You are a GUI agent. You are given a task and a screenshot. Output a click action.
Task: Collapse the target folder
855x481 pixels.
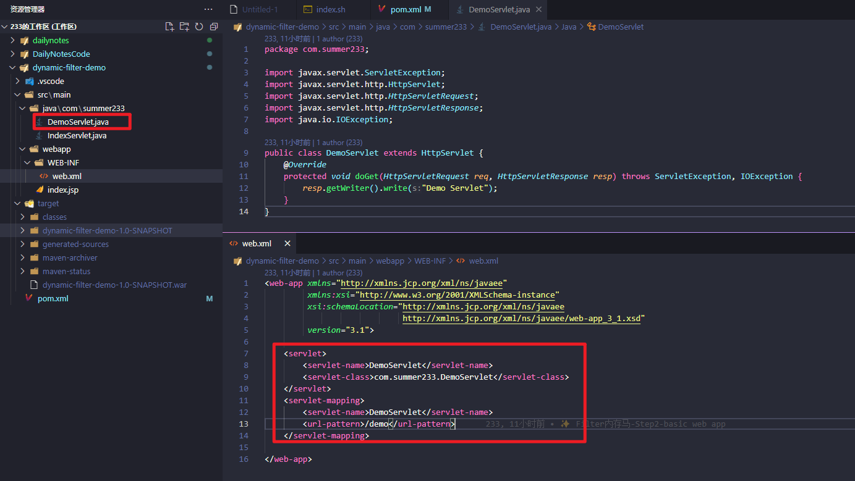click(x=17, y=203)
